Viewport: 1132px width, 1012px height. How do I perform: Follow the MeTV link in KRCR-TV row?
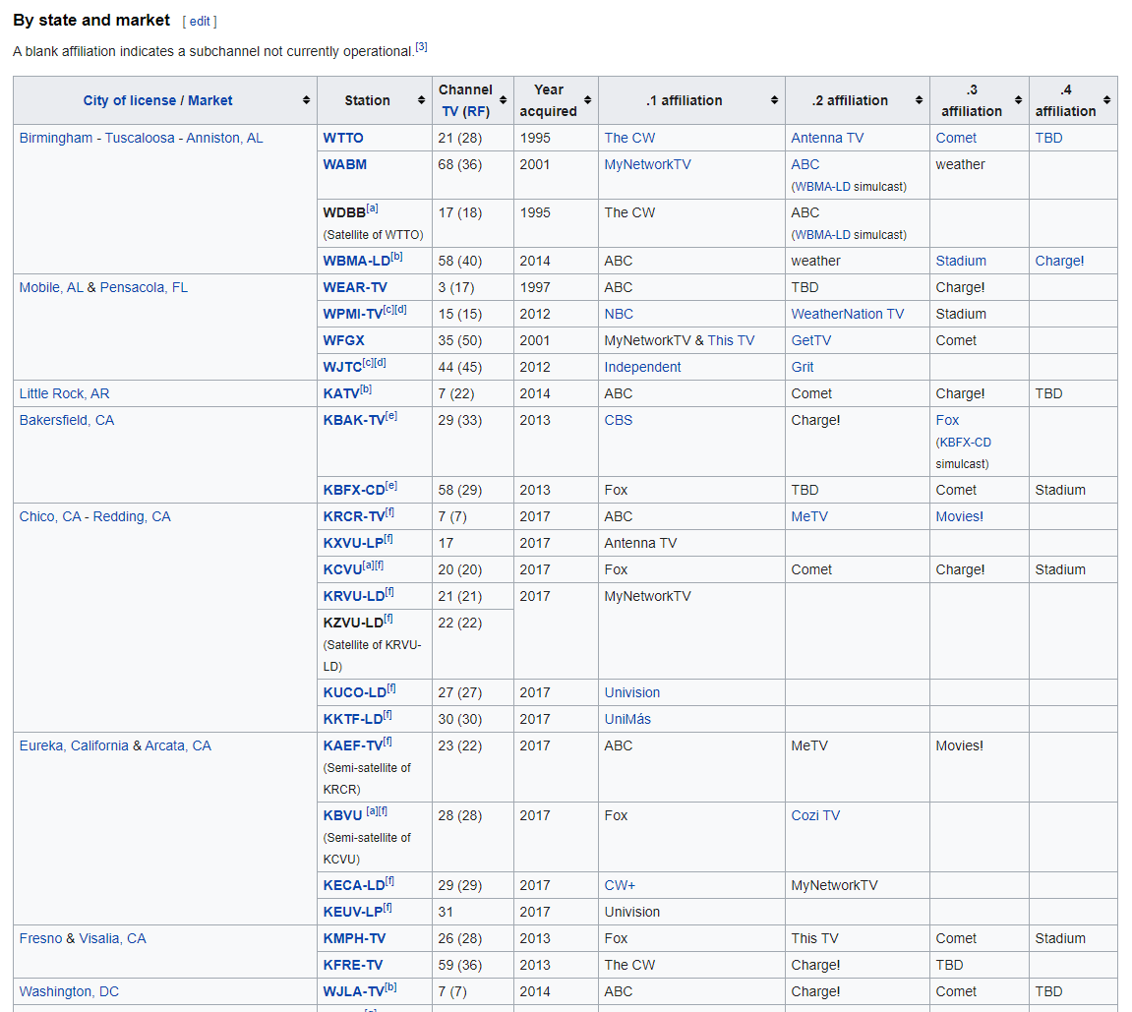(x=809, y=517)
